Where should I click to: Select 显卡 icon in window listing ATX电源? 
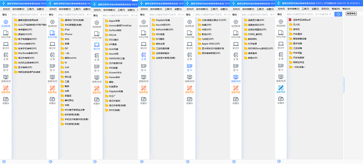coord(236,66)
